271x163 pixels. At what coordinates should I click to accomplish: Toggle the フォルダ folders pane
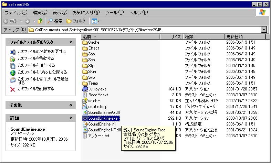(x=76, y=21)
